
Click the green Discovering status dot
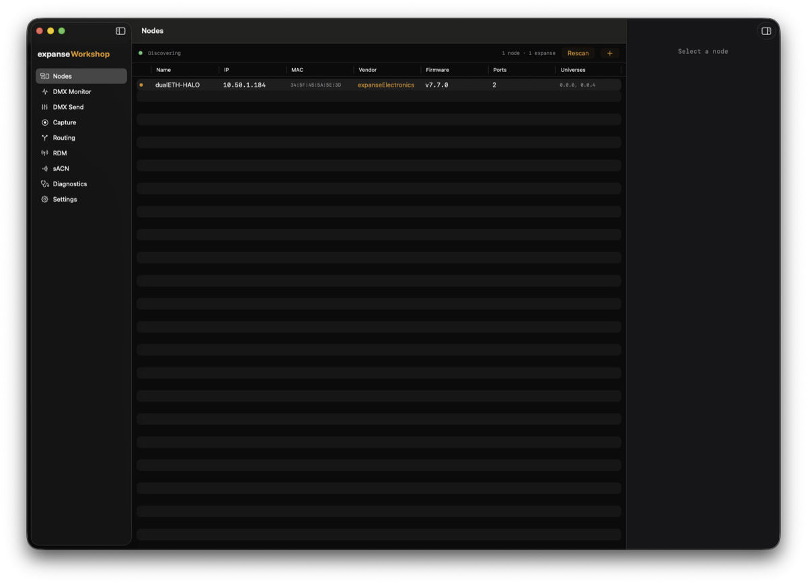tap(141, 53)
